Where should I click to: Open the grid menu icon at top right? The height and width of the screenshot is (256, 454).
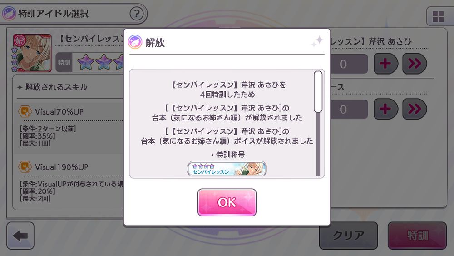(x=438, y=16)
